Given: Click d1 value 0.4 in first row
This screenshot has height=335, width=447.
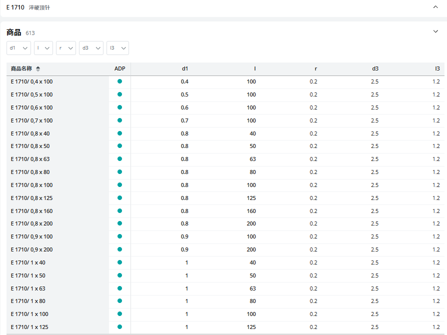Looking at the screenshot, I should (x=184, y=81).
